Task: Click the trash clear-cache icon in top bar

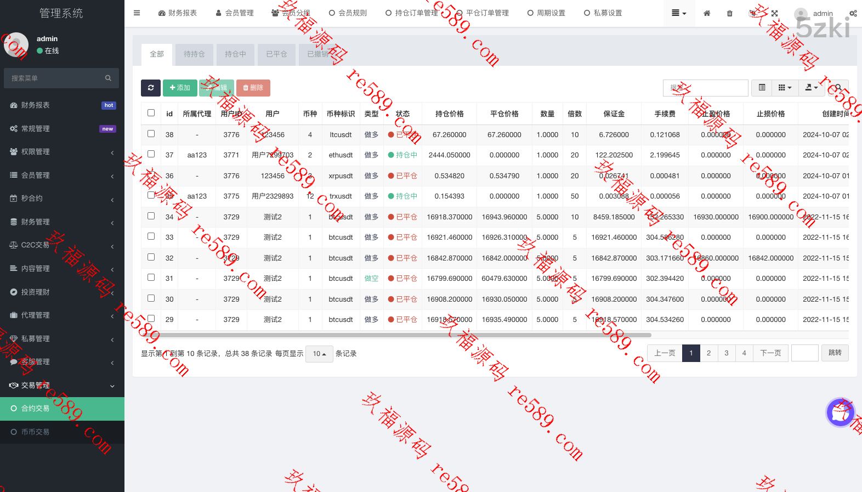Action: 729,13
